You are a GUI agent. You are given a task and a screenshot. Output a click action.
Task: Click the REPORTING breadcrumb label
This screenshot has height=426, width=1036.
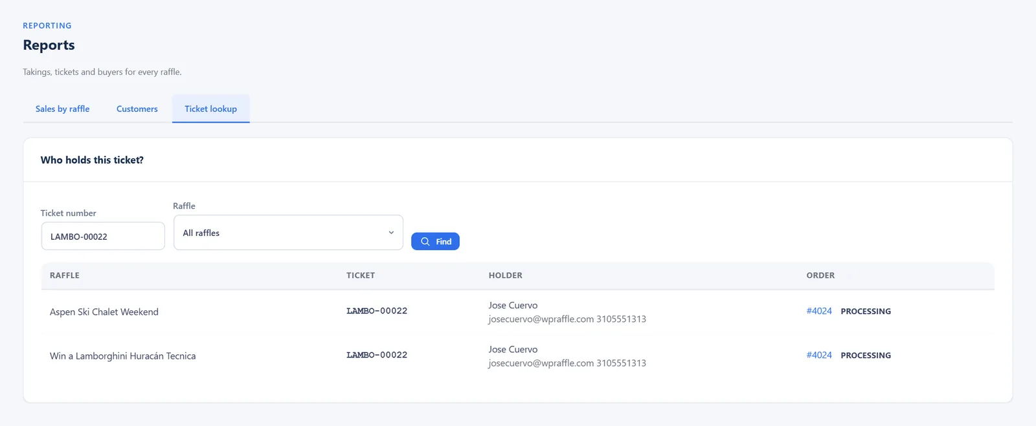click(x=47, y=26)
